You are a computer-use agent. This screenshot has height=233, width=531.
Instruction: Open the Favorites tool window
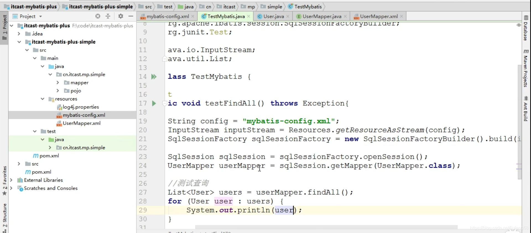pyautogui.click(x=5, y=181)
